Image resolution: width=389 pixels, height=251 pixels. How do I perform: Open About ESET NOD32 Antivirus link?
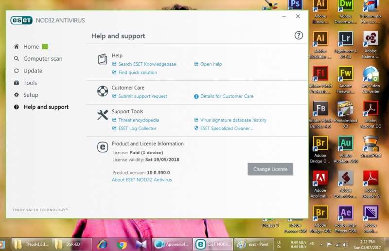141,180
